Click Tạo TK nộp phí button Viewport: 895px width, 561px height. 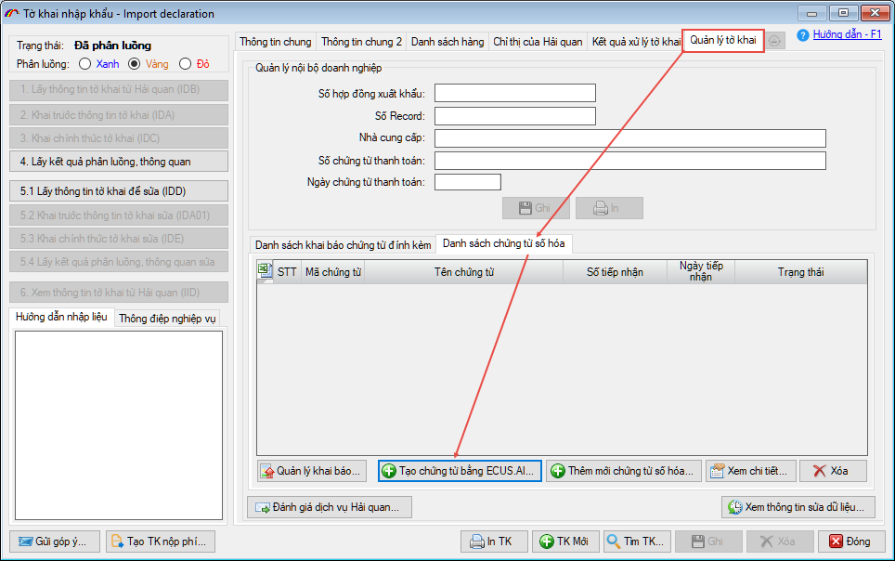(161, 541)
